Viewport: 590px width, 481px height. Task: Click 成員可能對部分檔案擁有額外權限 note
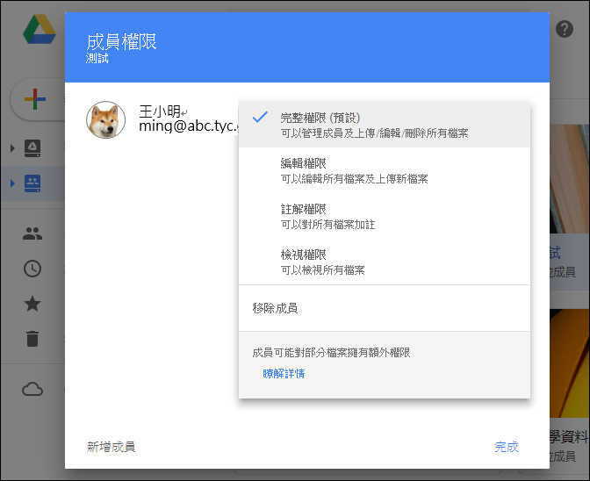tap(331, 352)
